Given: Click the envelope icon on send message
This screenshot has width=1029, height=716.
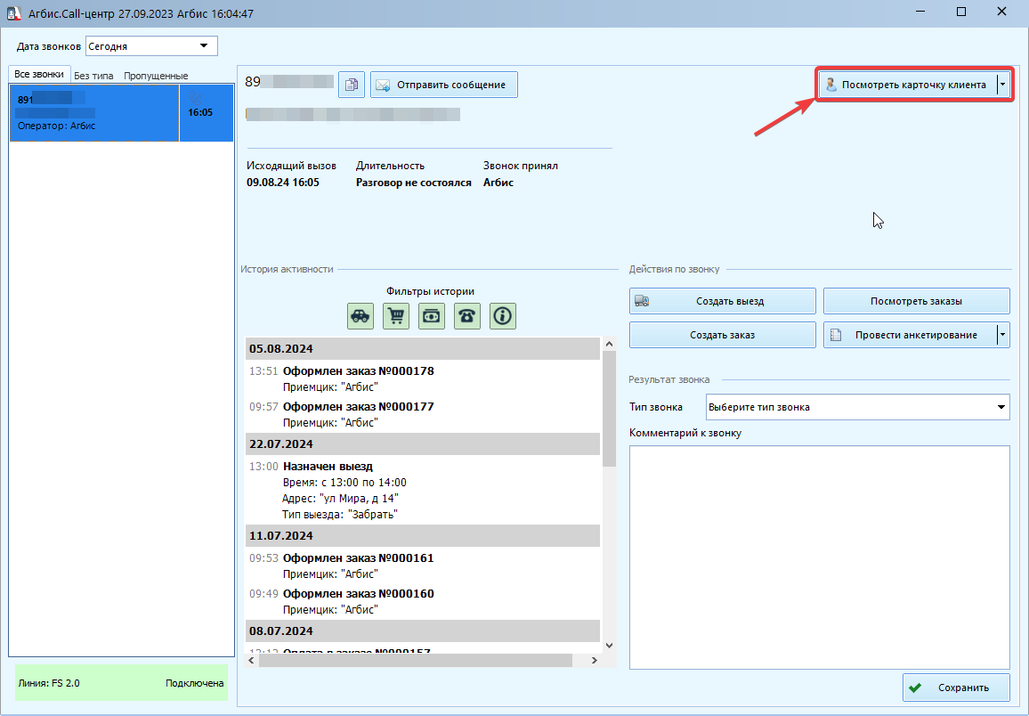Looking at the screenshot, I should (x=383, y=85).
